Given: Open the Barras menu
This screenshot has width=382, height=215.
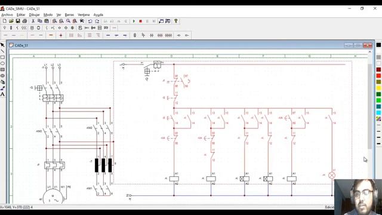Looking at the screenshot, I should coord(69,15).
